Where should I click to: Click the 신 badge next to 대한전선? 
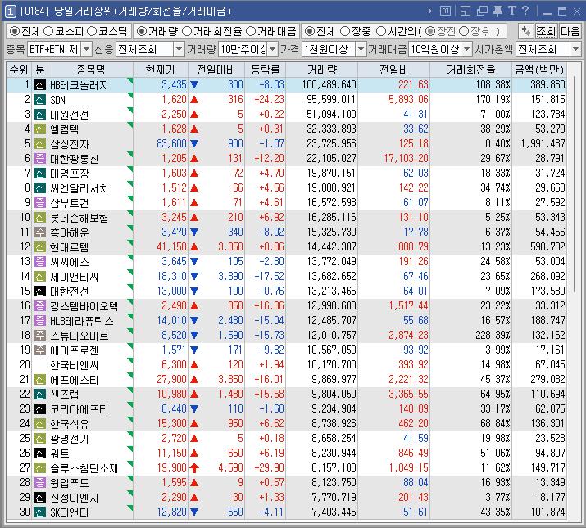[x=40, y=291]
